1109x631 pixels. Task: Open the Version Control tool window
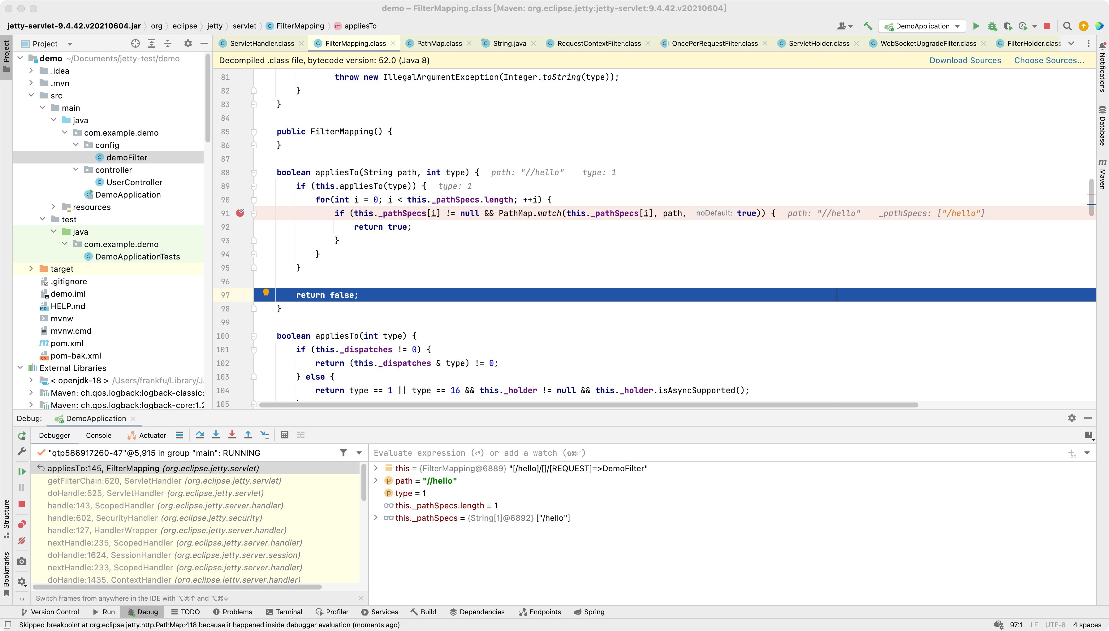pyautogui.click(x=50, y=611)
